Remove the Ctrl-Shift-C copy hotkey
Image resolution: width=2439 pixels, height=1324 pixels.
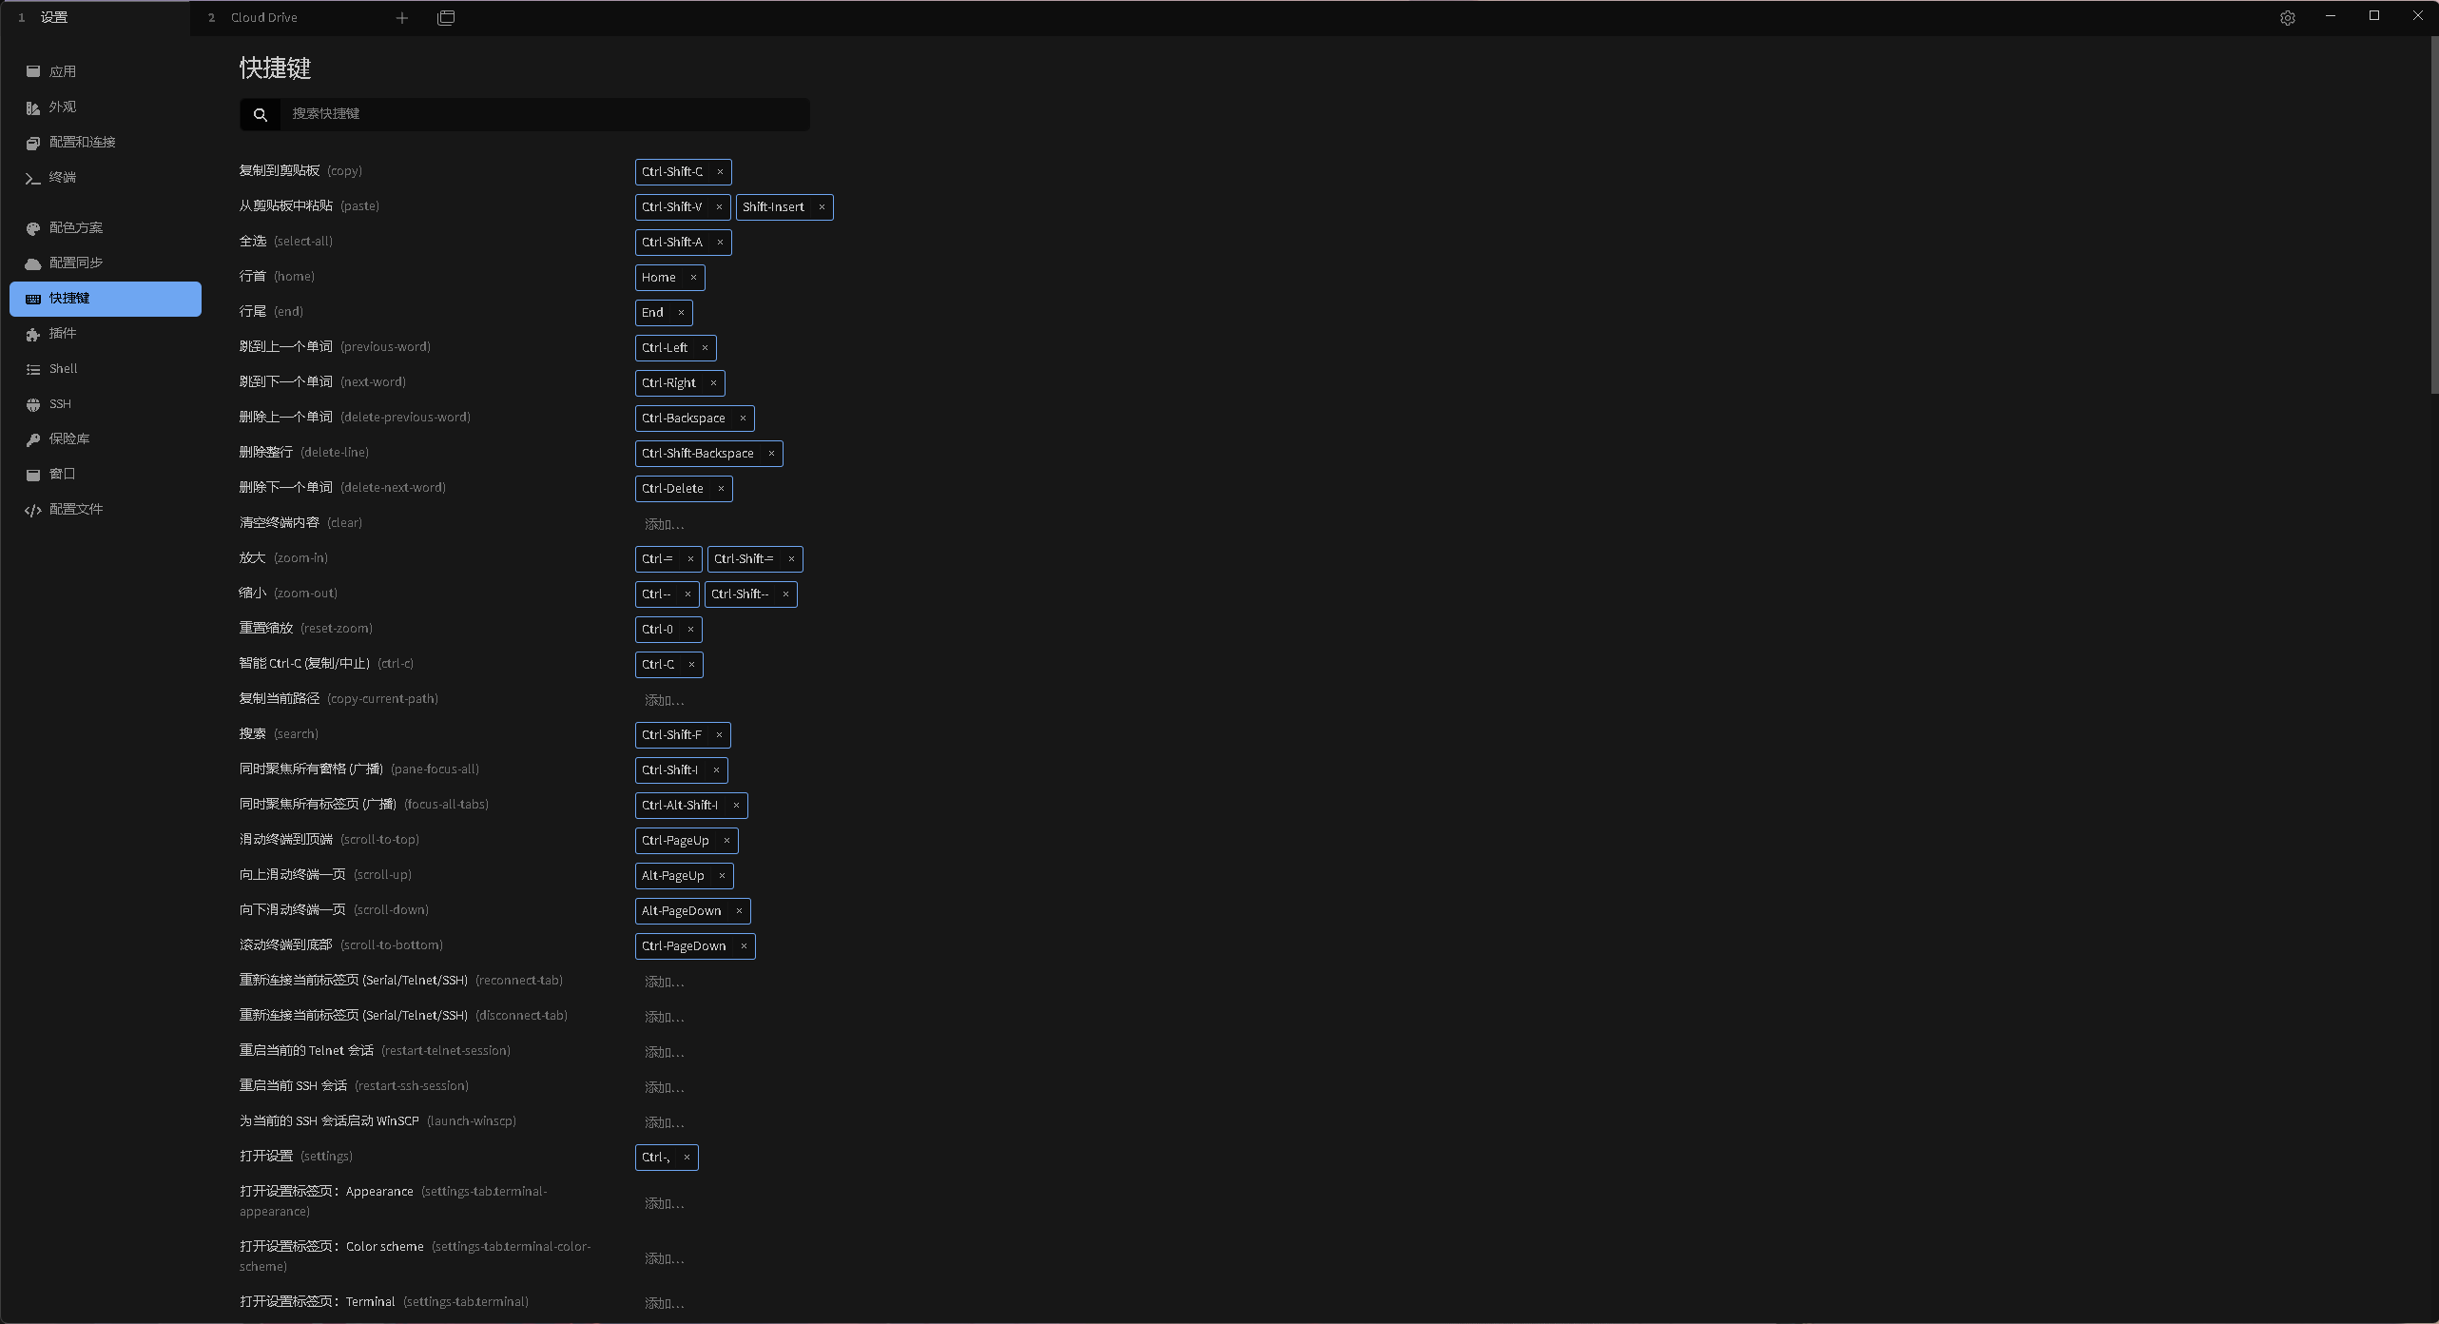point(720,172)
